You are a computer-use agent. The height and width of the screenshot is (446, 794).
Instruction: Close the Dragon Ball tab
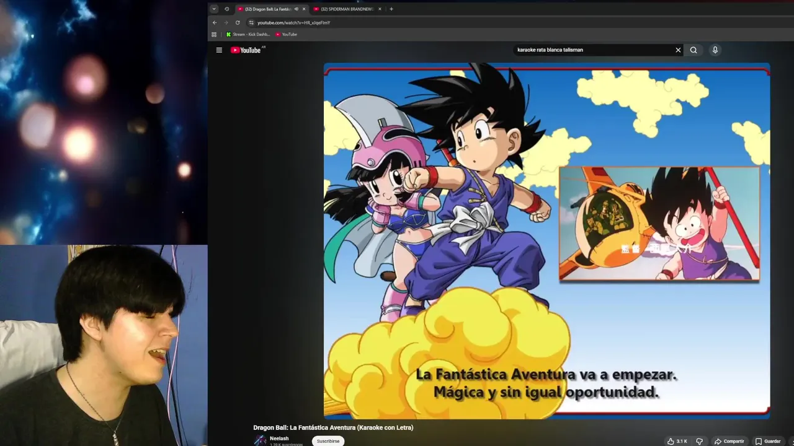click(x=304, y=9)
